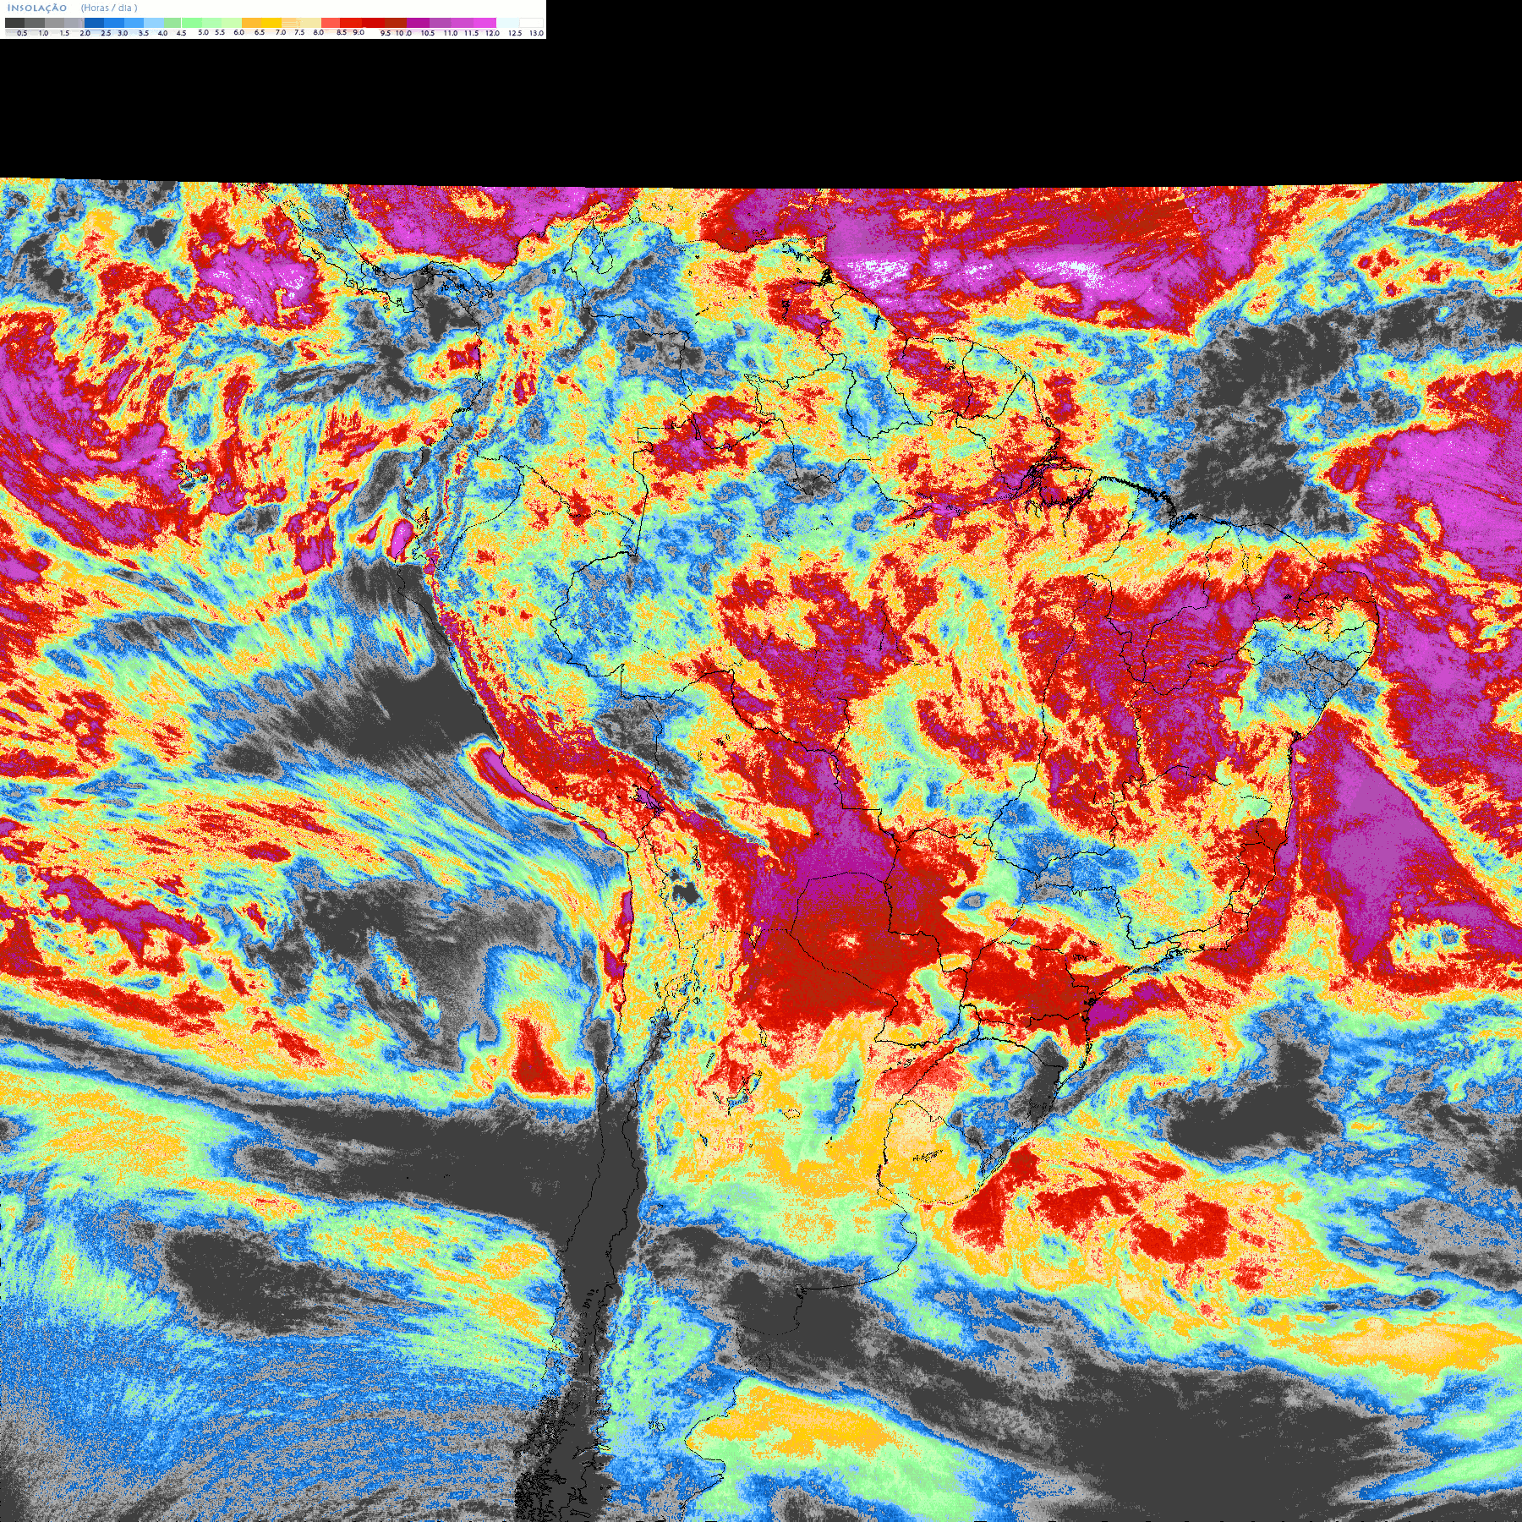Select the darkest gray swatch at legend start
Viewport: 1522px width, 1522px height.
pos(14,23)
